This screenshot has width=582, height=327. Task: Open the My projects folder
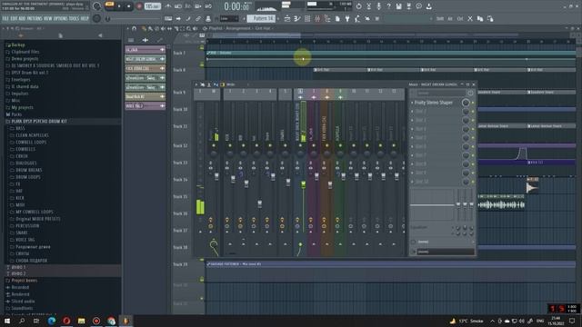point(22,107)
